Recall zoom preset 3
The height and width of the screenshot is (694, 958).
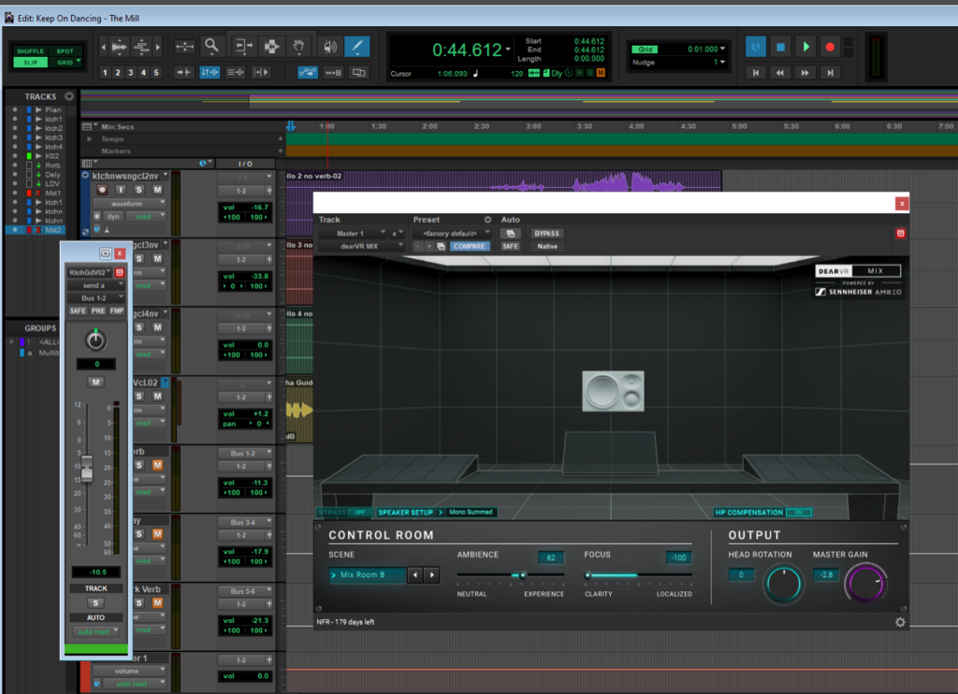click(x=131, y=73)
